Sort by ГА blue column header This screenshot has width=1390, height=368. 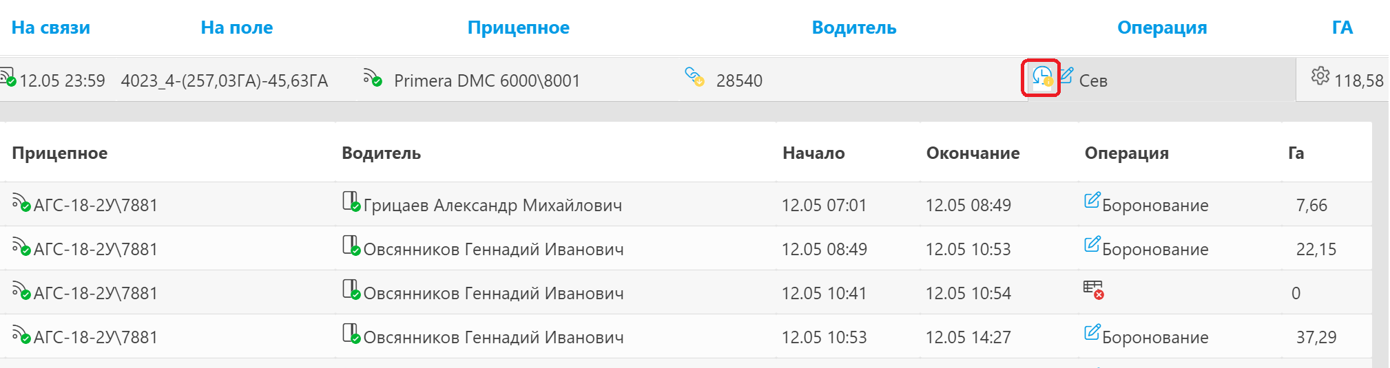click(x=1342, y=28)
